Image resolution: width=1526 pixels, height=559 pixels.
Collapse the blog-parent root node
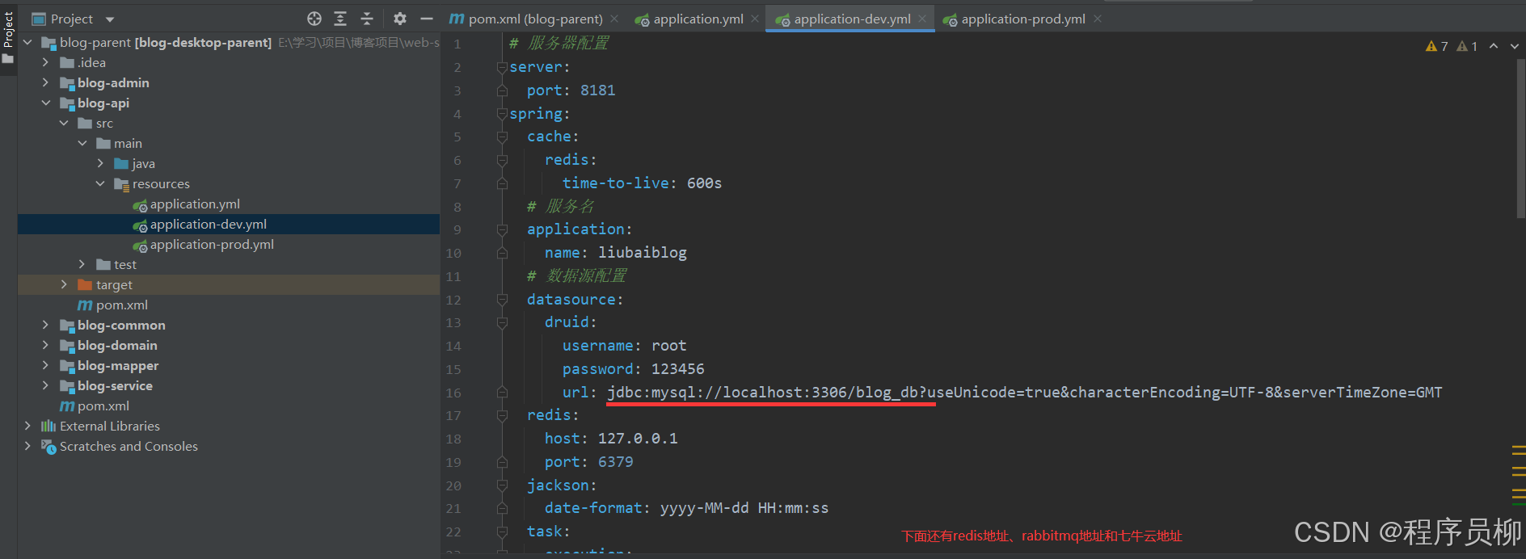[x=27, y=42]
